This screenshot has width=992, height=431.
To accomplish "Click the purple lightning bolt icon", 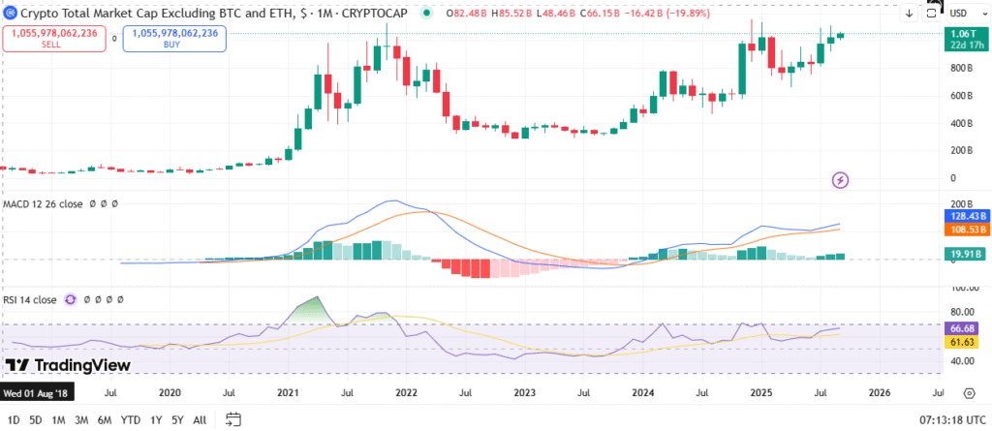I will point(841,179).
